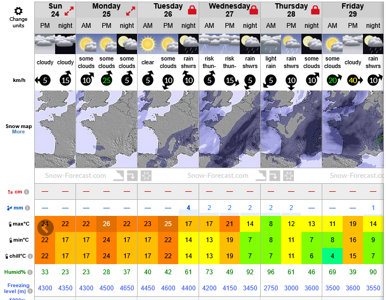Image resolution: width=386 pixels, height=300 pixels.
Task: Click Monday night freezing level 4650
Action: pyautogui.click(x=127, y=288)
